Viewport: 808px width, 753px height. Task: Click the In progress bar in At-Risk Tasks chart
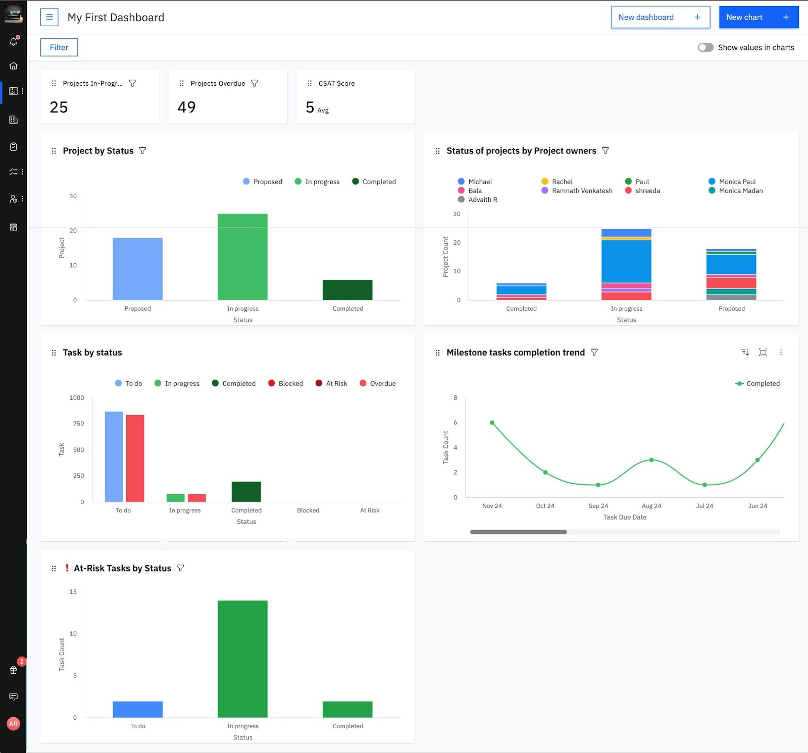tap(242, 659)
